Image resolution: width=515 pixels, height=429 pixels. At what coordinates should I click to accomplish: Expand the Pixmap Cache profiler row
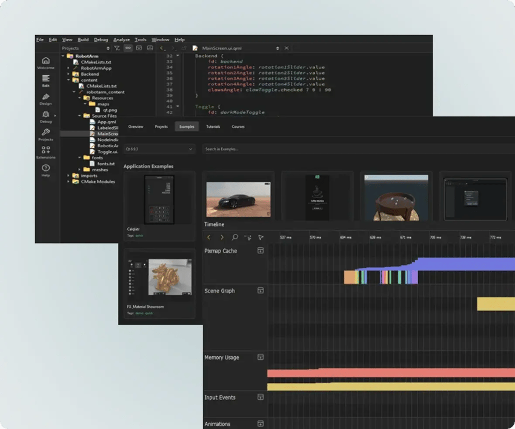(261, 249)
